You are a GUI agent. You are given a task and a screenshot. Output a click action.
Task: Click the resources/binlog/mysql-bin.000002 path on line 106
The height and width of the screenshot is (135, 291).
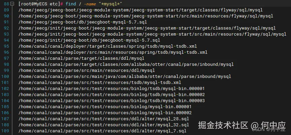pos(105,113)
